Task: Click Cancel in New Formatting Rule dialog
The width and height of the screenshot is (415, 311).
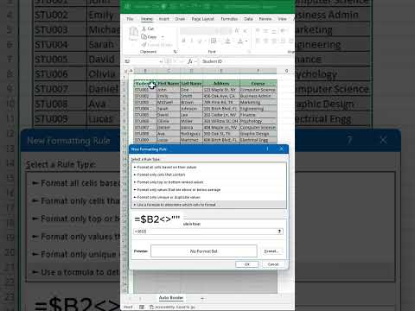Action: pyautogui.click(x=273, y=264)
